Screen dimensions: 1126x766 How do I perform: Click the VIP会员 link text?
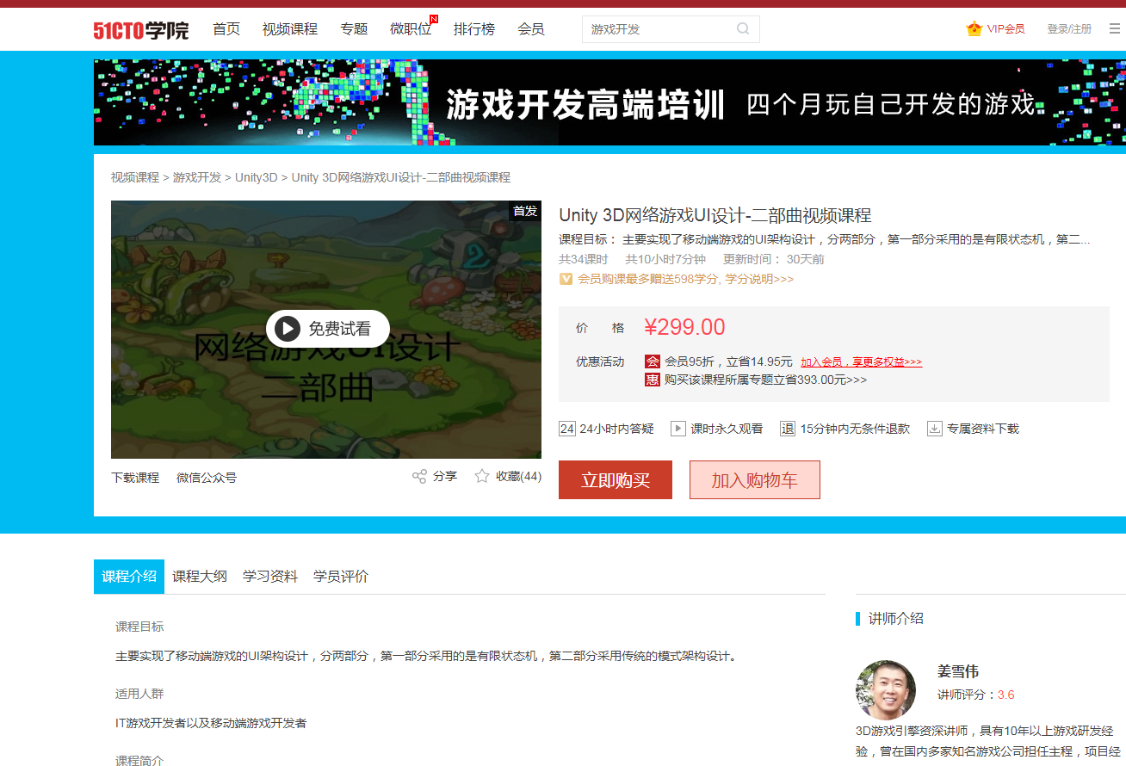[x=1005, y=29]
